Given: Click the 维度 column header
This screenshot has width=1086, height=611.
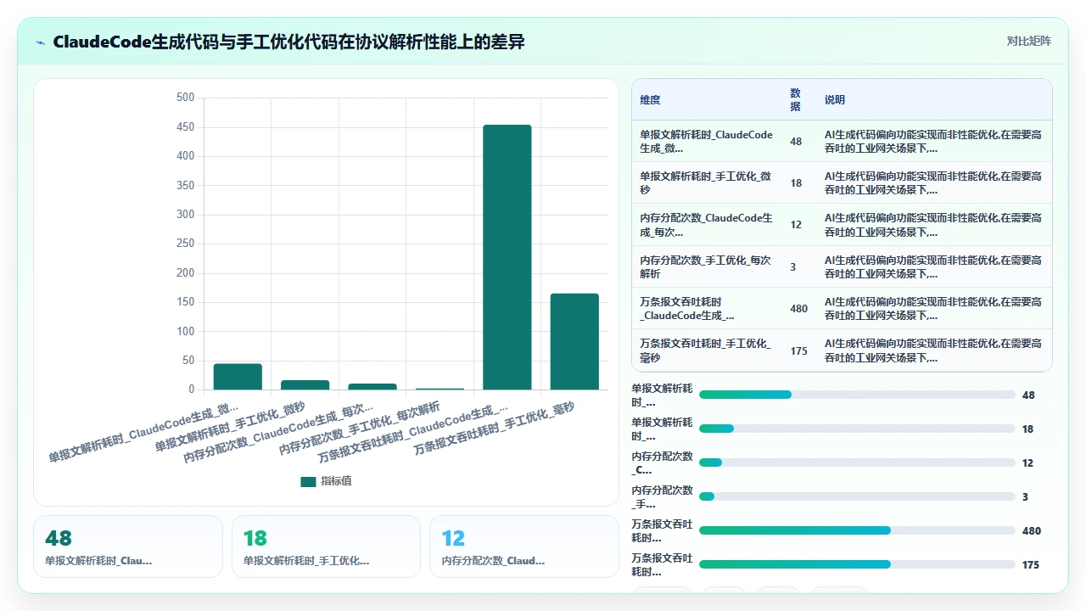Looking at the screenshot, I should pyautogui.click(x=651, y=99).
